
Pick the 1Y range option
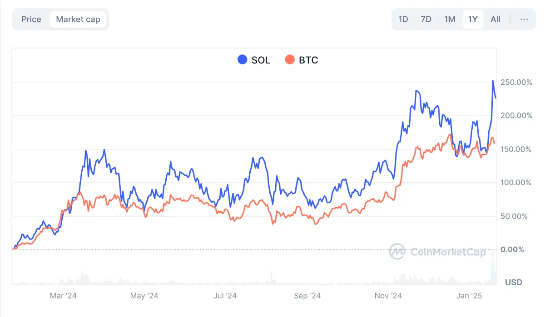coord(473,20)
